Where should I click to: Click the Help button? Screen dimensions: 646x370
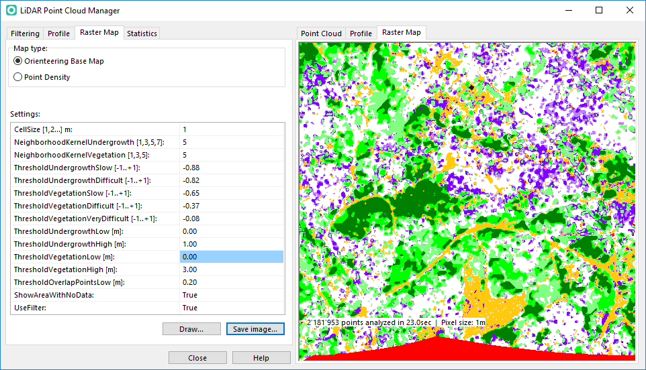(x=261, y=358)
